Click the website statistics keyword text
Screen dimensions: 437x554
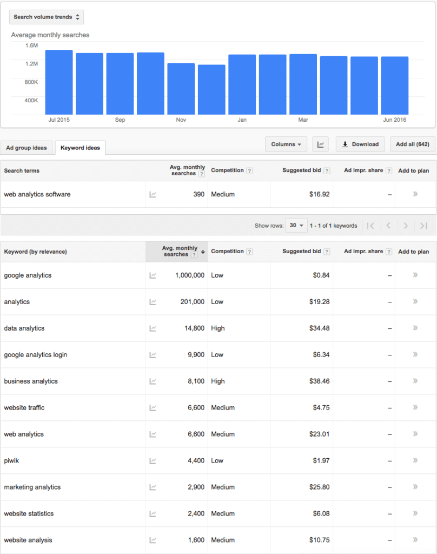click(29, 514)
